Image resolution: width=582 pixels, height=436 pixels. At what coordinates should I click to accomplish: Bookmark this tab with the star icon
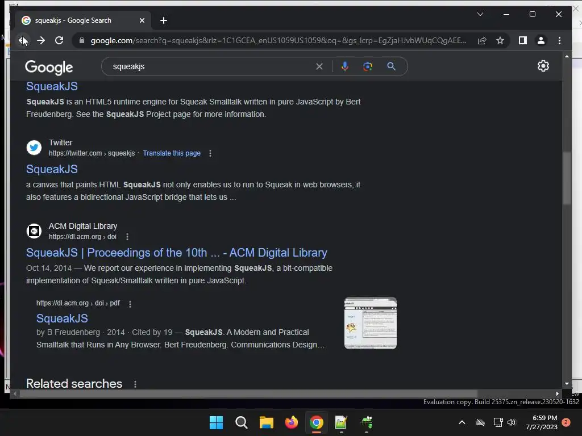click(500, 40)
